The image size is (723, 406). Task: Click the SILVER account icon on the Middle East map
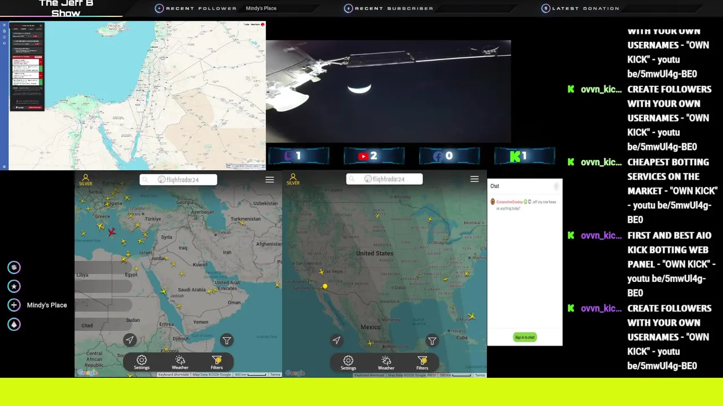click(x=85, y=179)
